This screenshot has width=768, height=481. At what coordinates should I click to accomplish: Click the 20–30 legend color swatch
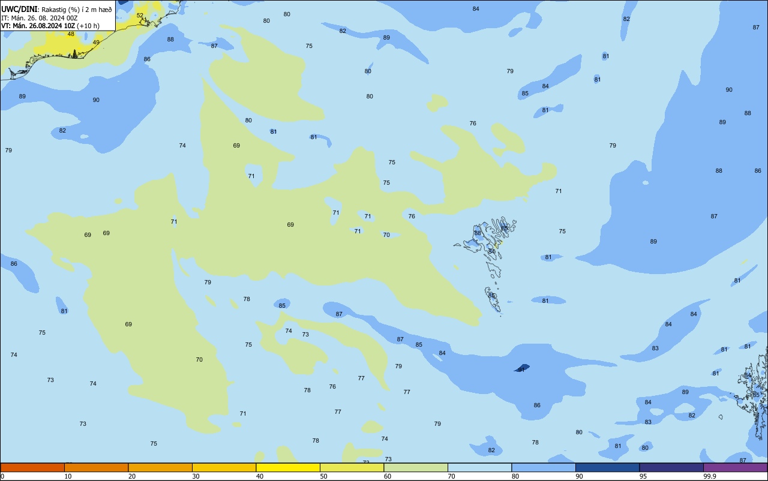click(160, 467)
